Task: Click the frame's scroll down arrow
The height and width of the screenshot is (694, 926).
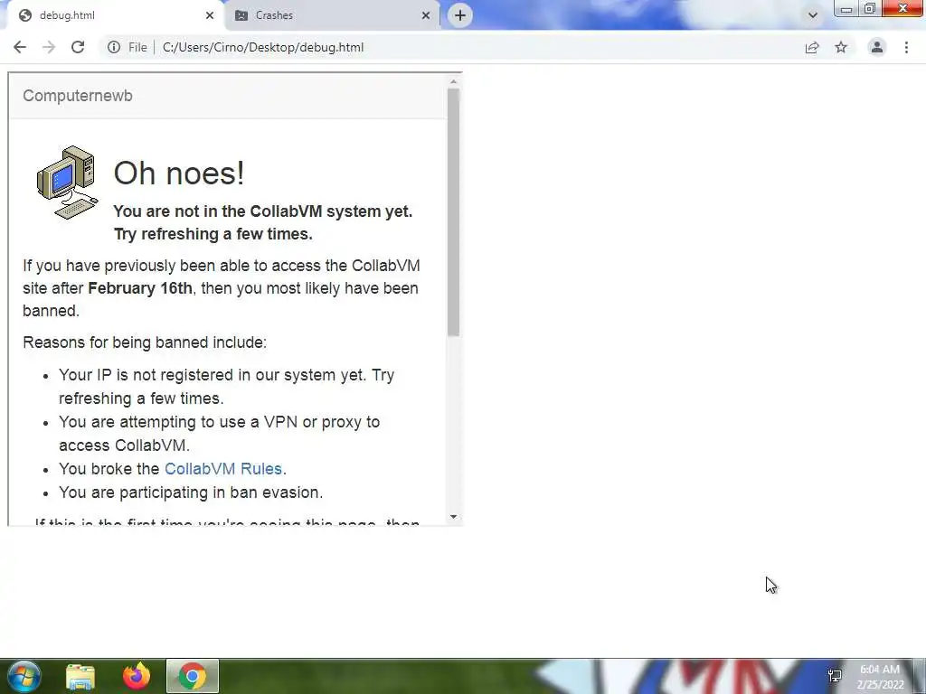Action: tap(453, 517)
